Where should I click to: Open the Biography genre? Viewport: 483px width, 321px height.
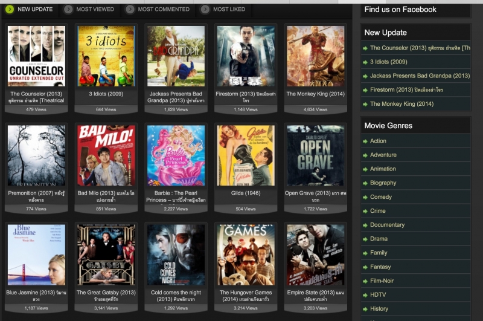coord(416,183)
